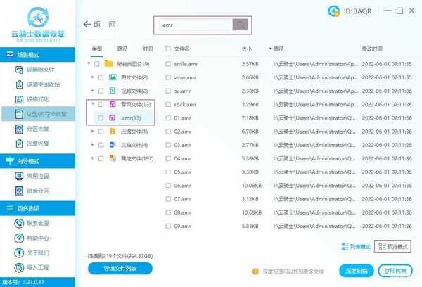Screen dimensions: 422x287
Task: Click the 立即恢复 recover now button
Action: click(x=395, y=271)
